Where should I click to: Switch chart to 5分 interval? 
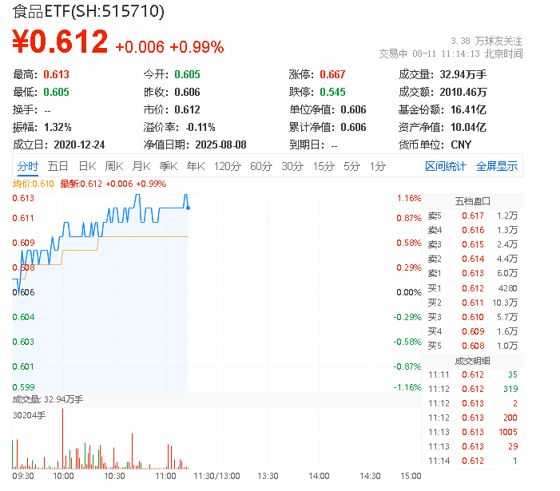click(351, 166)
